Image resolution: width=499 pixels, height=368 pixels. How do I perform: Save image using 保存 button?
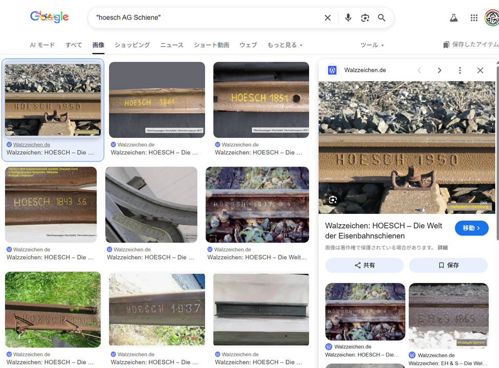coord(448,265)
